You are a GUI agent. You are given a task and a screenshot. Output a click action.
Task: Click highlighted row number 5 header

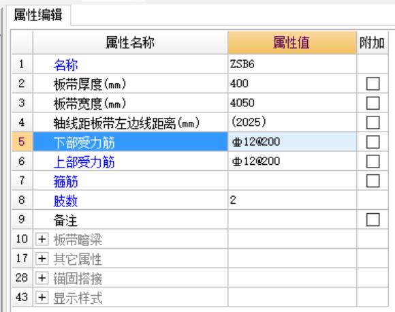click(x=22, y=142)
